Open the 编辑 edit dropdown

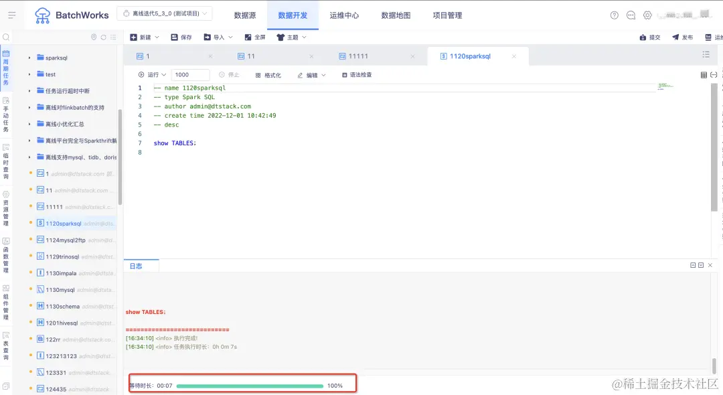pyautogui.click(x=312, y=75)
